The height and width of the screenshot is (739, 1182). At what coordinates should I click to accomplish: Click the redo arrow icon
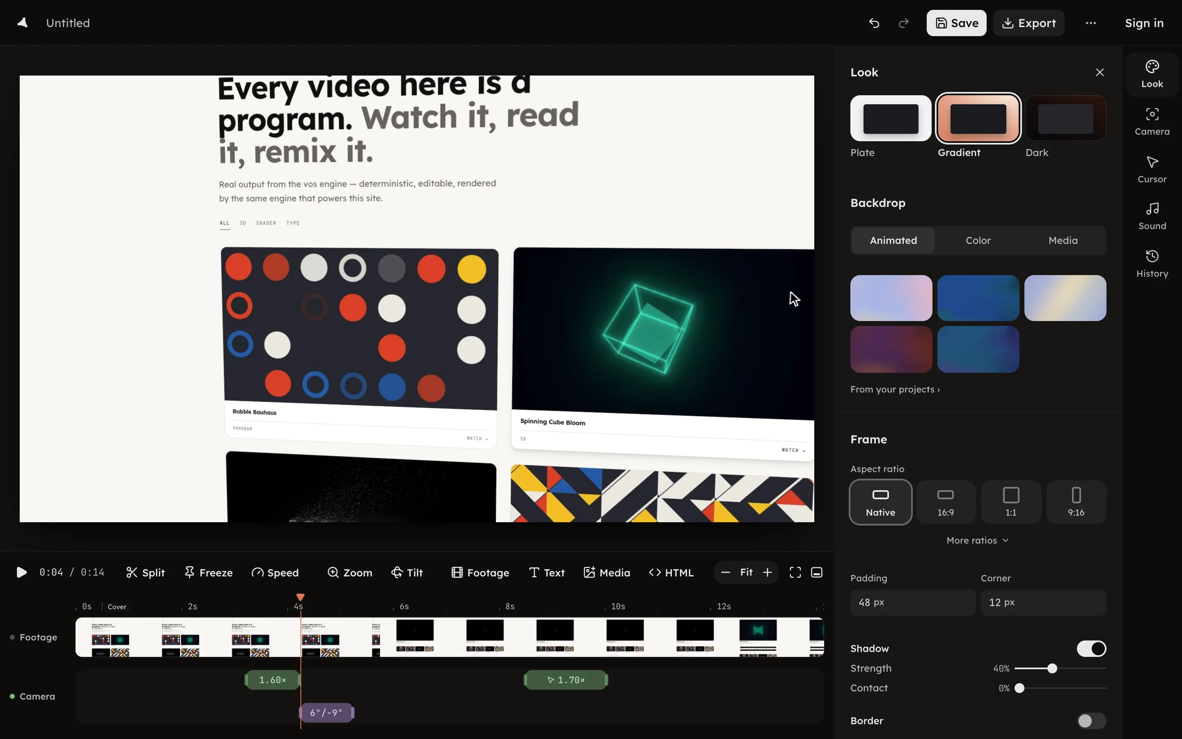(904, 23)
